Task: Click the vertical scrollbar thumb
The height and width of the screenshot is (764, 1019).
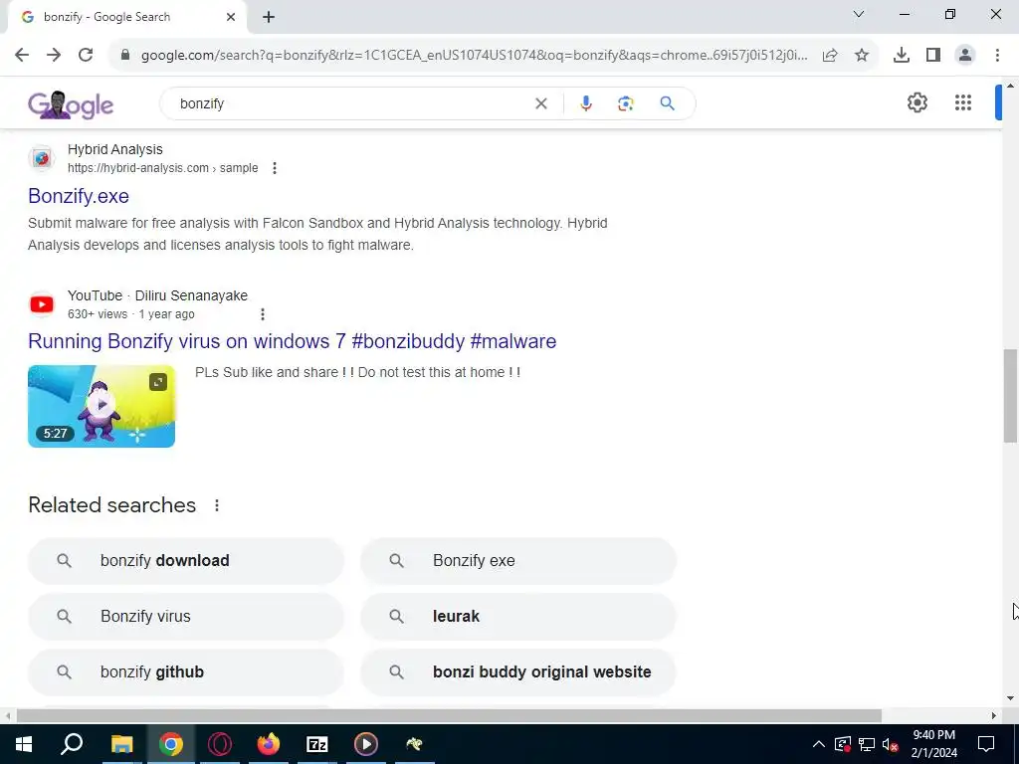Action: click(x=1011, y=396)
